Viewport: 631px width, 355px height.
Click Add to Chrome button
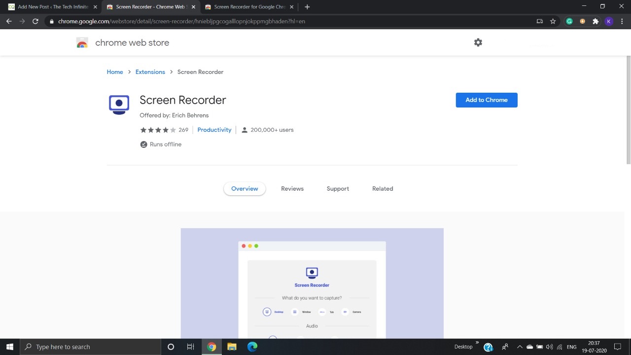tap(487, 100)
